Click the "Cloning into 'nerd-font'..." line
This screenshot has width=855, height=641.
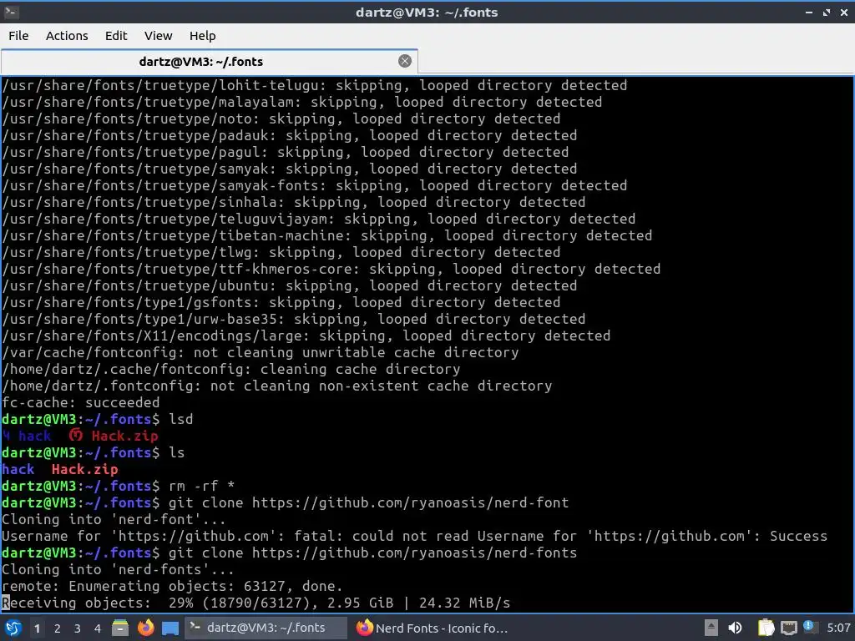114,519
